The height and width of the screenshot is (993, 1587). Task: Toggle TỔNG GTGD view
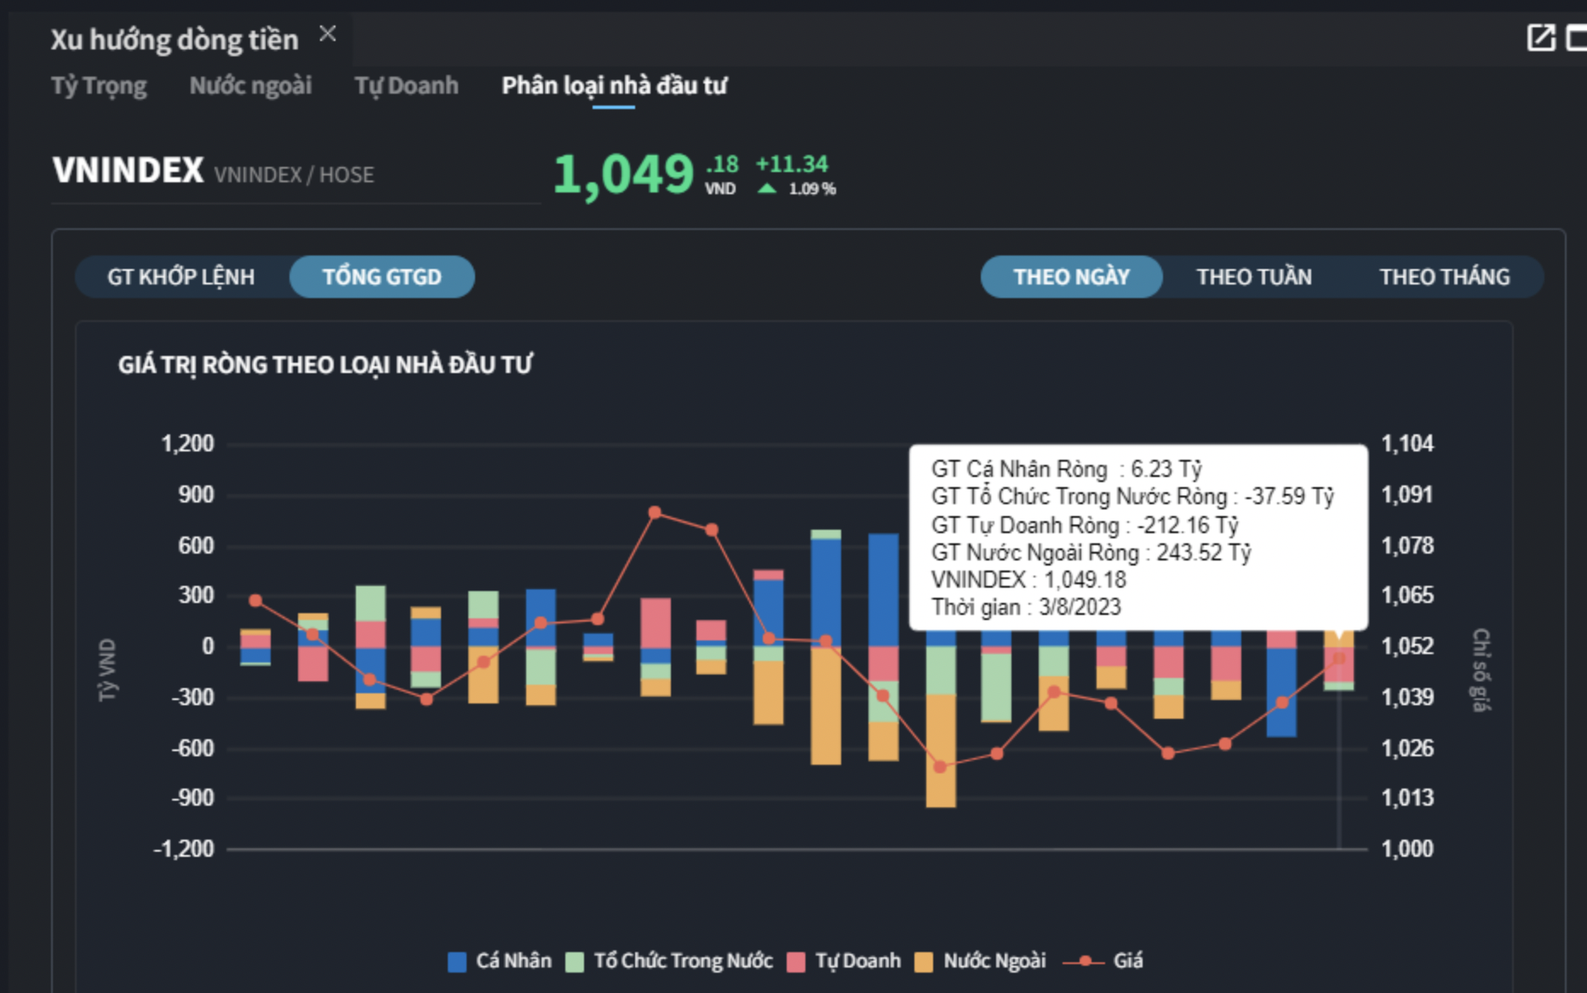[381, 277]
